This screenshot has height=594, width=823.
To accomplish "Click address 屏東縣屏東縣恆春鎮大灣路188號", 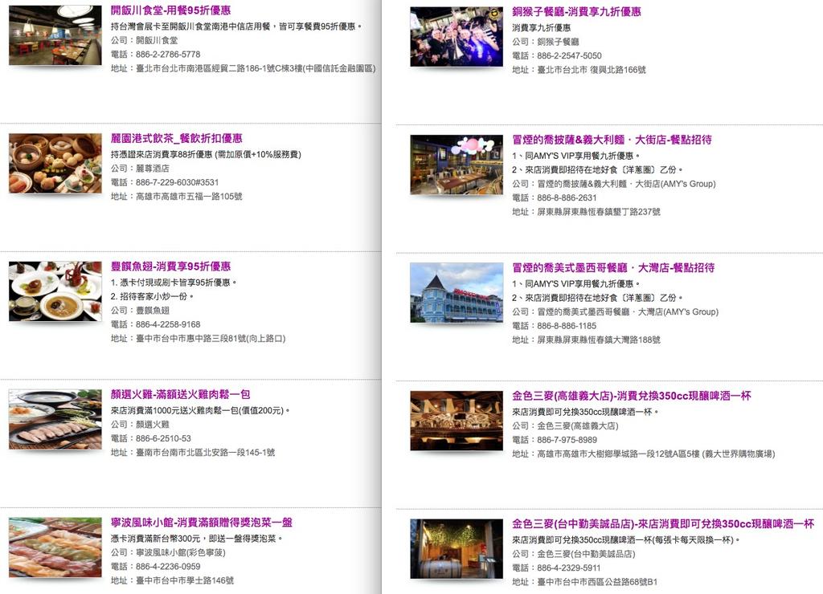I will 599,340.
